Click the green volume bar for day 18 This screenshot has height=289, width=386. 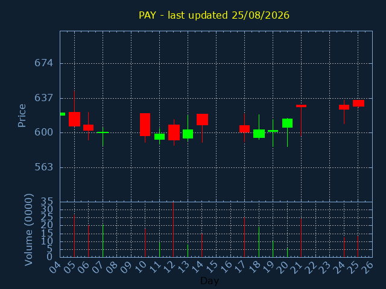[x=259, y=242]
